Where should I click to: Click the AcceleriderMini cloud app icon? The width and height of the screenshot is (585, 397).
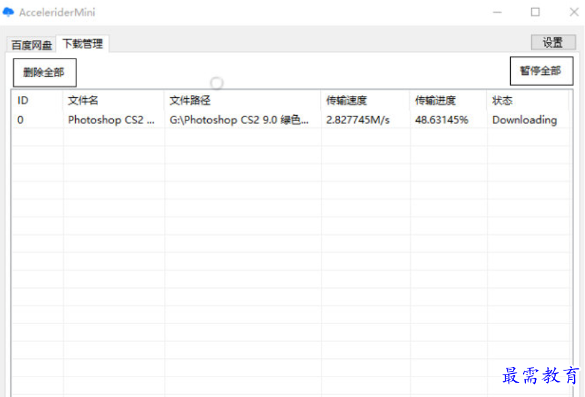coord(8,12)
